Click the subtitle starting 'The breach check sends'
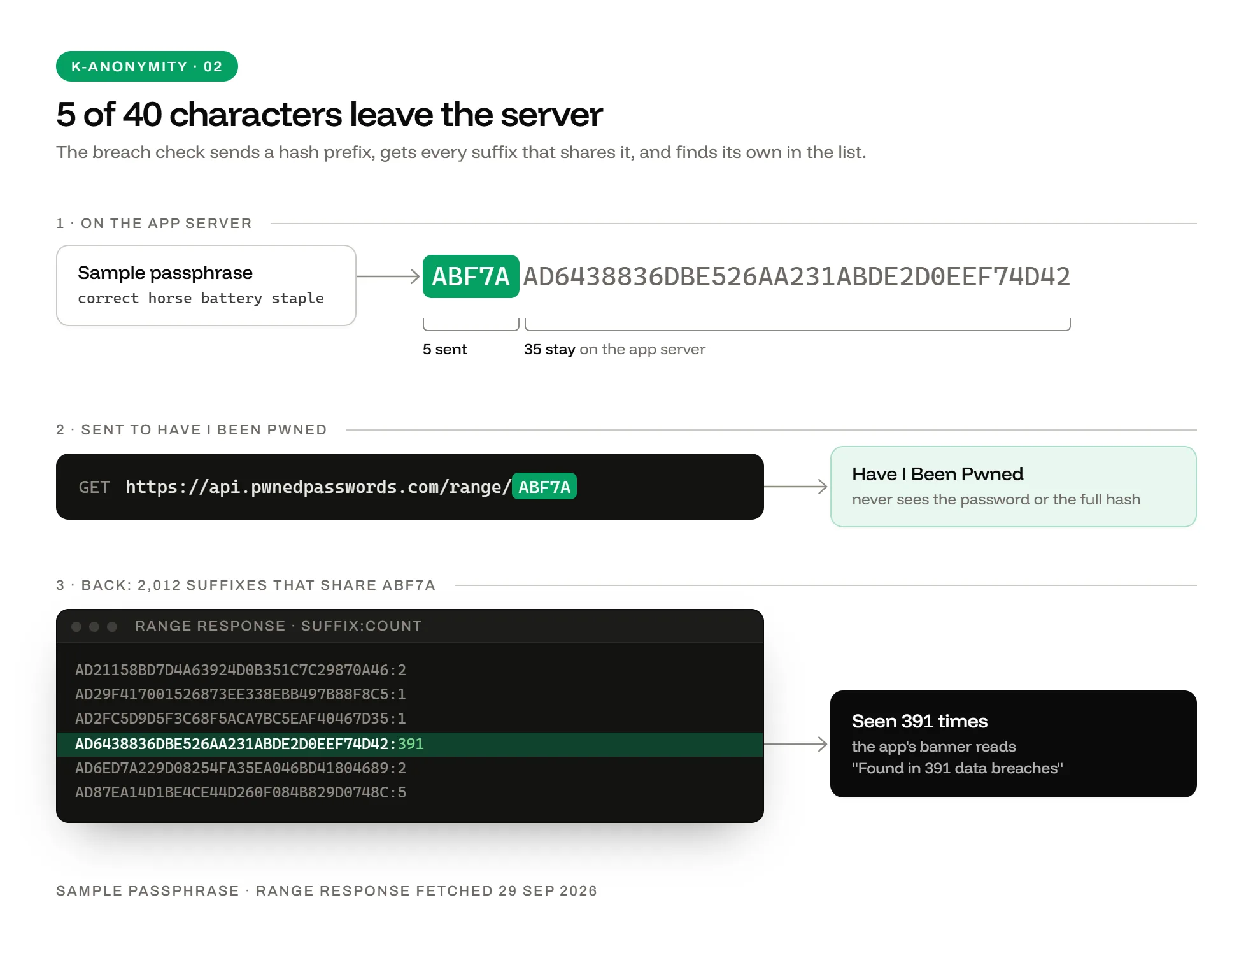The height and width of the screenshot is (958, 1253). (x=461, y=152)
